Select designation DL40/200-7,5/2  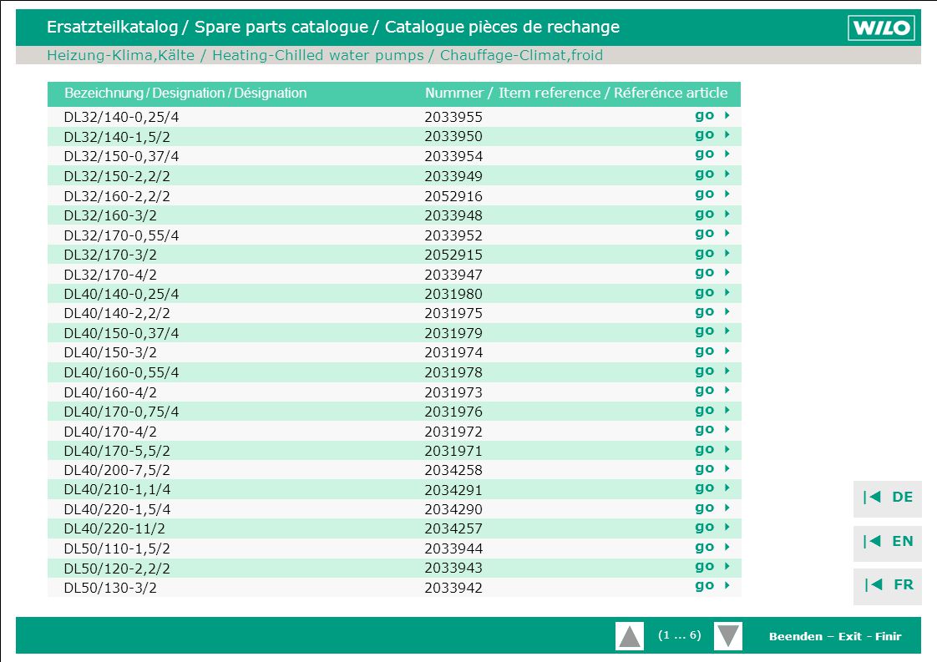117,470
